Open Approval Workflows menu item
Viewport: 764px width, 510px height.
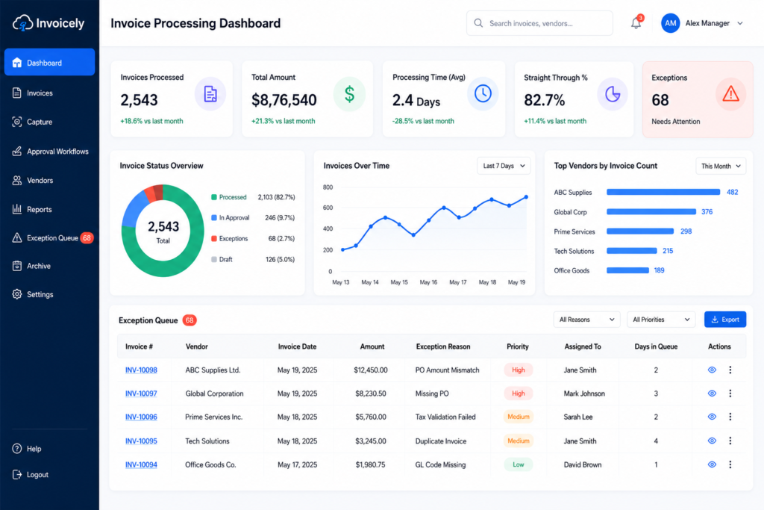[49, 151]
